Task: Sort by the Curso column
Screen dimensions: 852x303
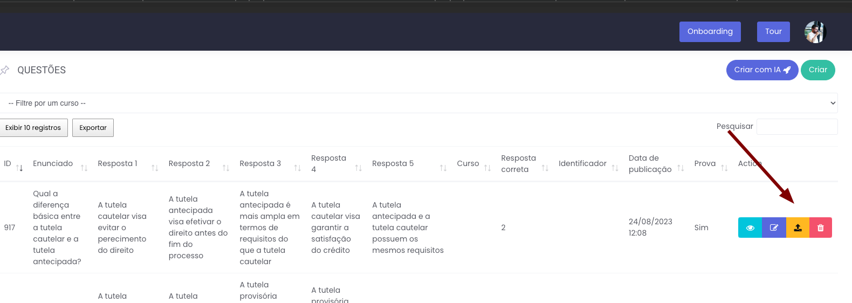Action: [x=468, y=164]
